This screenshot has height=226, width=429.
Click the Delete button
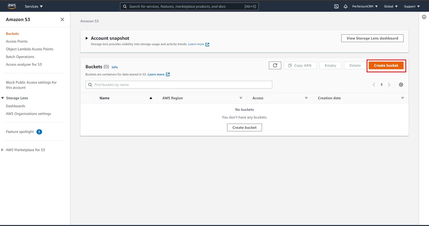355,65
